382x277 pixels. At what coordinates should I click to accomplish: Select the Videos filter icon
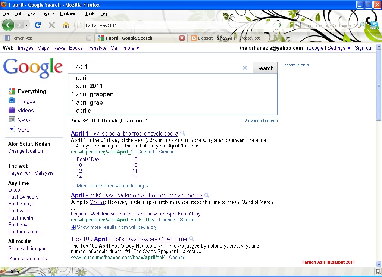click(12, 110)
